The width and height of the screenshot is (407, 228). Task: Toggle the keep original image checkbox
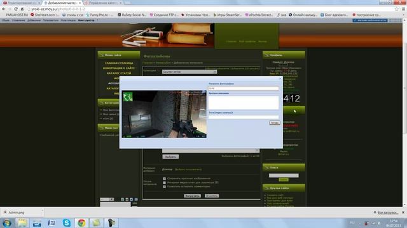tap(164, 179)
